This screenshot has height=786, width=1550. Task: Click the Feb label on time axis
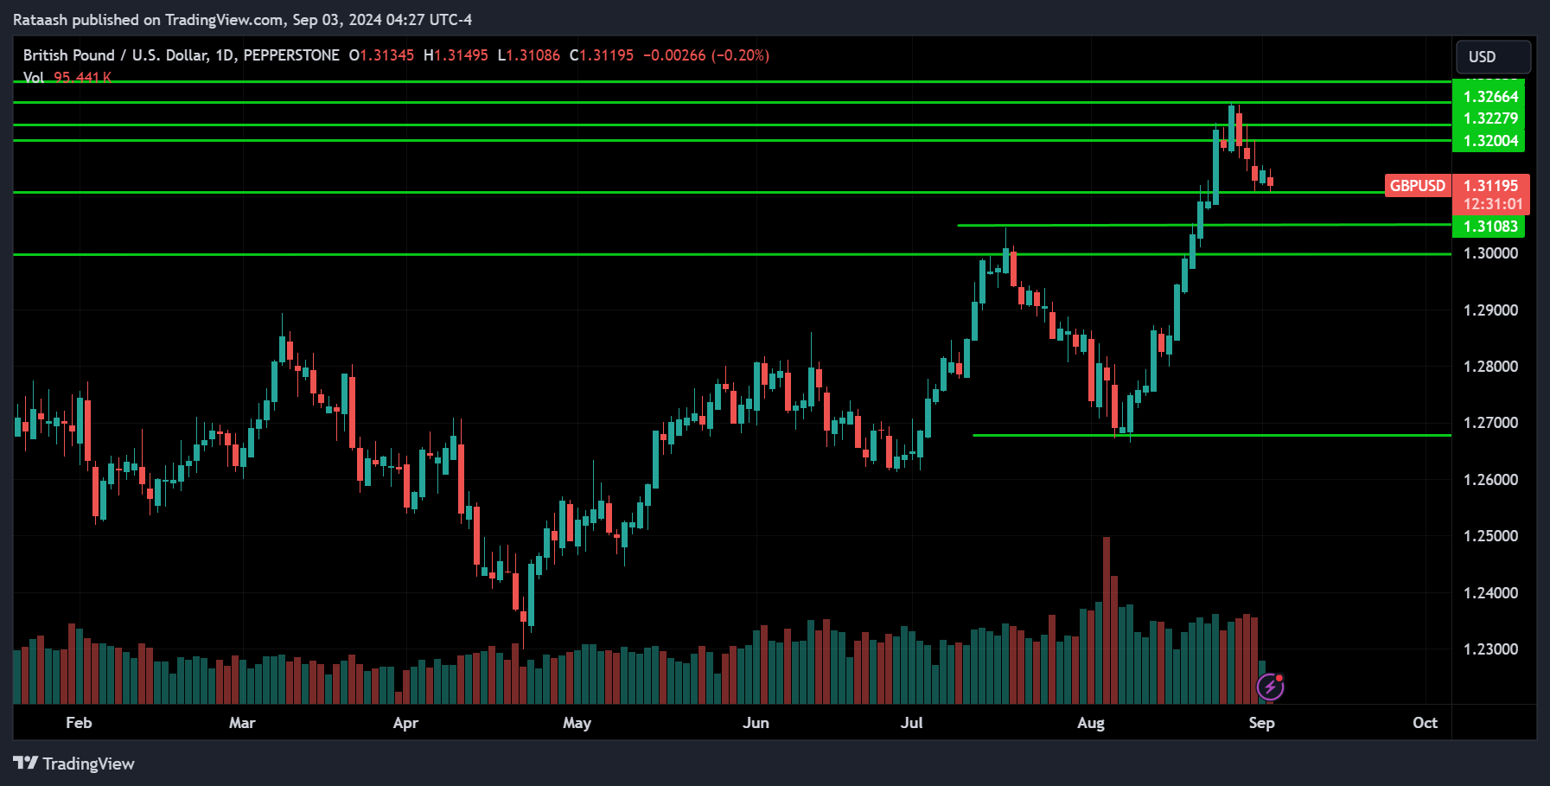pos(79,723)
